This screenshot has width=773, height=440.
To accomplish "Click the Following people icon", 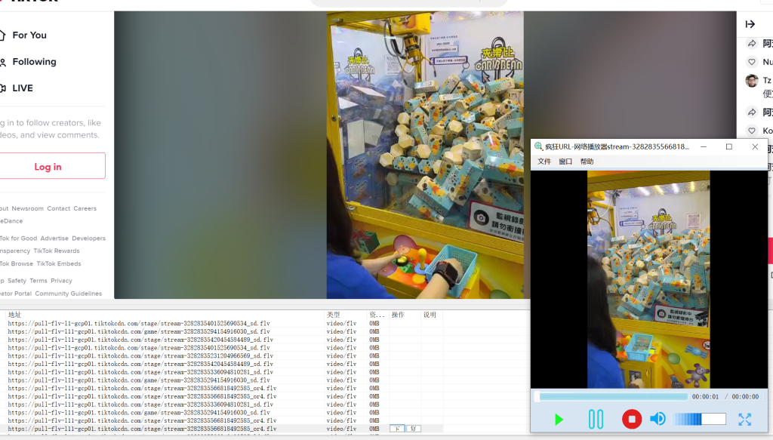I will (3, 62).
